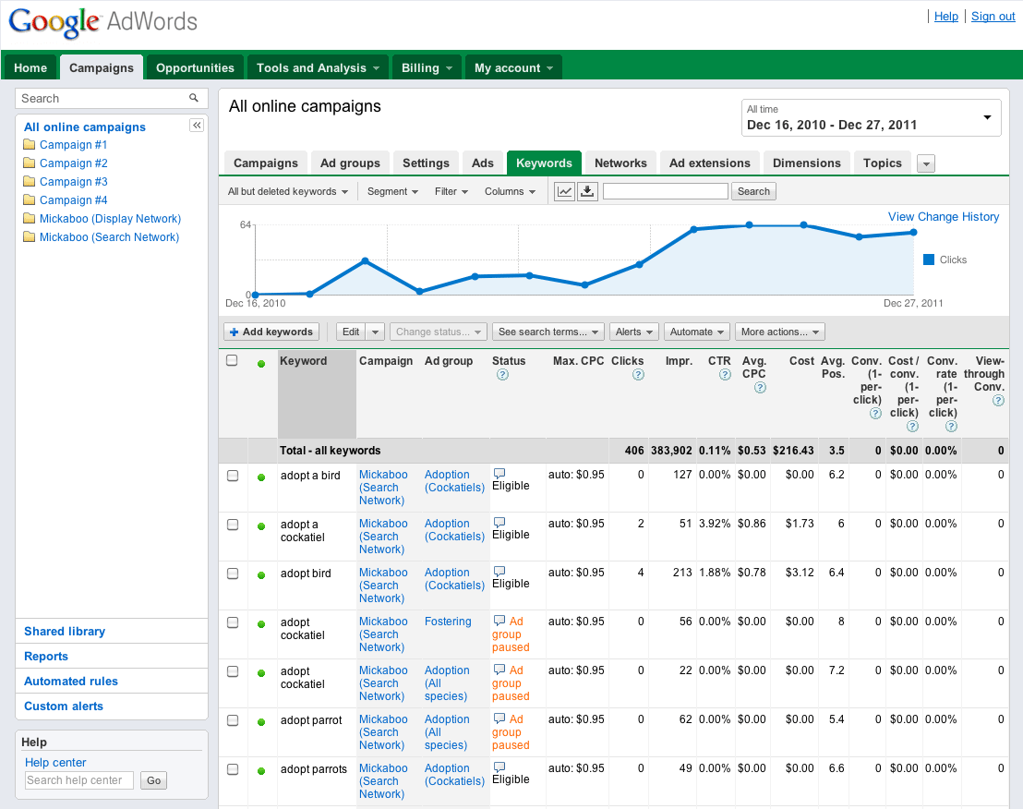The width and height of the screenshot is (1023, 809).
Task: Click status speech bubble for adopt a cockatiel
Action: coord(499,523)
